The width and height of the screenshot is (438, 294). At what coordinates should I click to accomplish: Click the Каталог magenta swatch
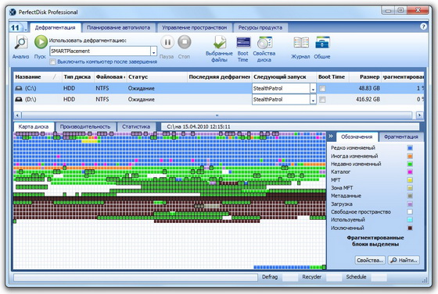(x=410, y=172)
